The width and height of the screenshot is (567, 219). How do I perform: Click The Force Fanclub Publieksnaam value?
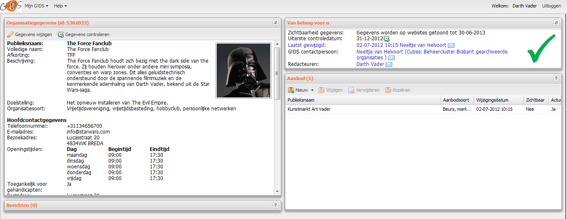[89, 43]
